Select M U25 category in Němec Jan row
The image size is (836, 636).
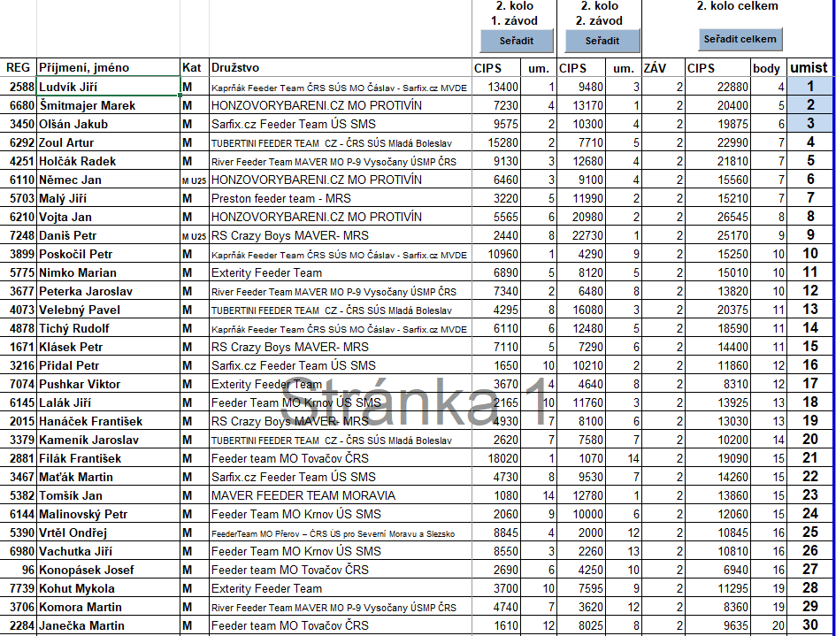195,180
